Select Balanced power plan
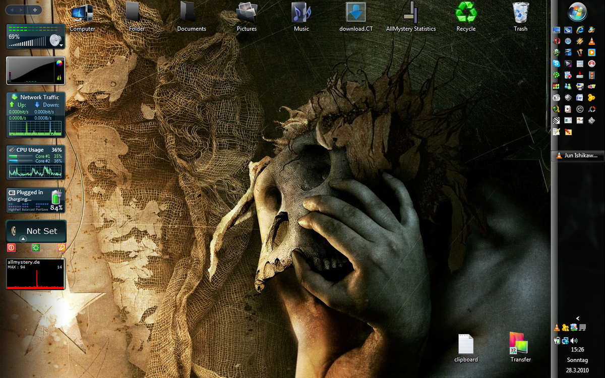This screenshot has width=605, height=378. click(28, 209)
